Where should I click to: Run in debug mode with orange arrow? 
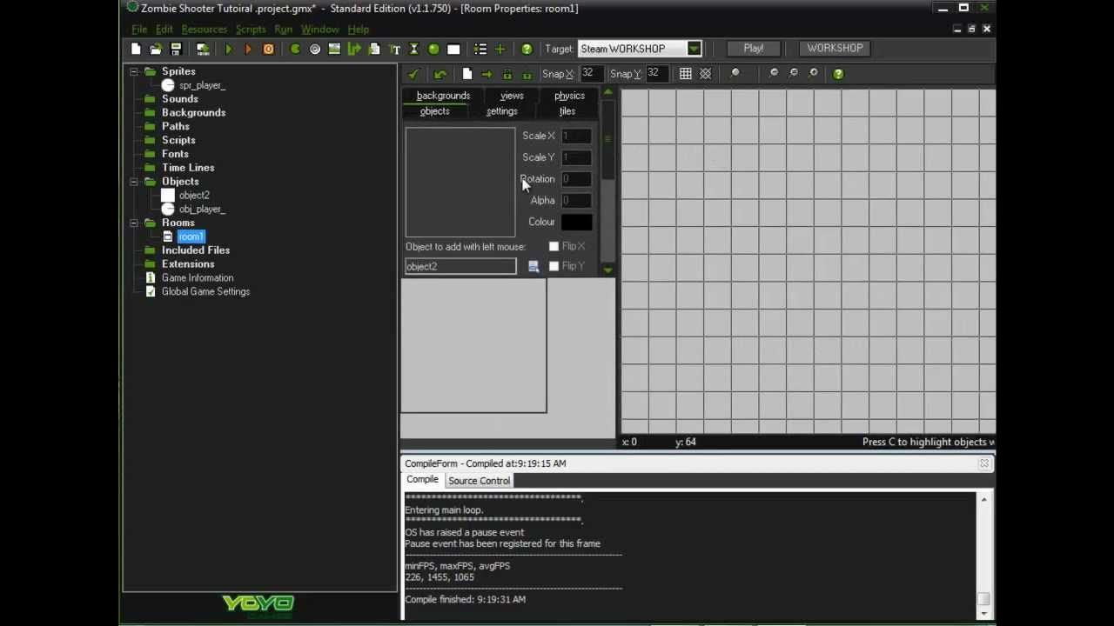click(x=248, y=50)
